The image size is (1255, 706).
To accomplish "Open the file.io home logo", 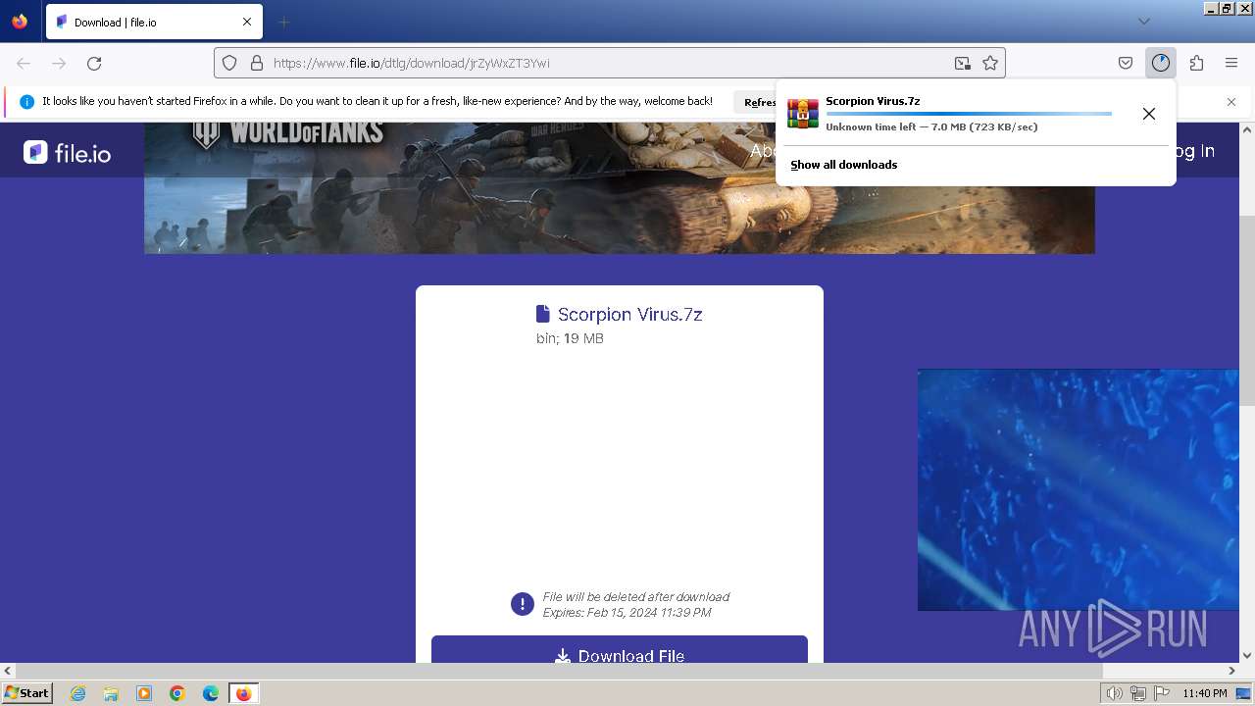I will tap(67, 153).
